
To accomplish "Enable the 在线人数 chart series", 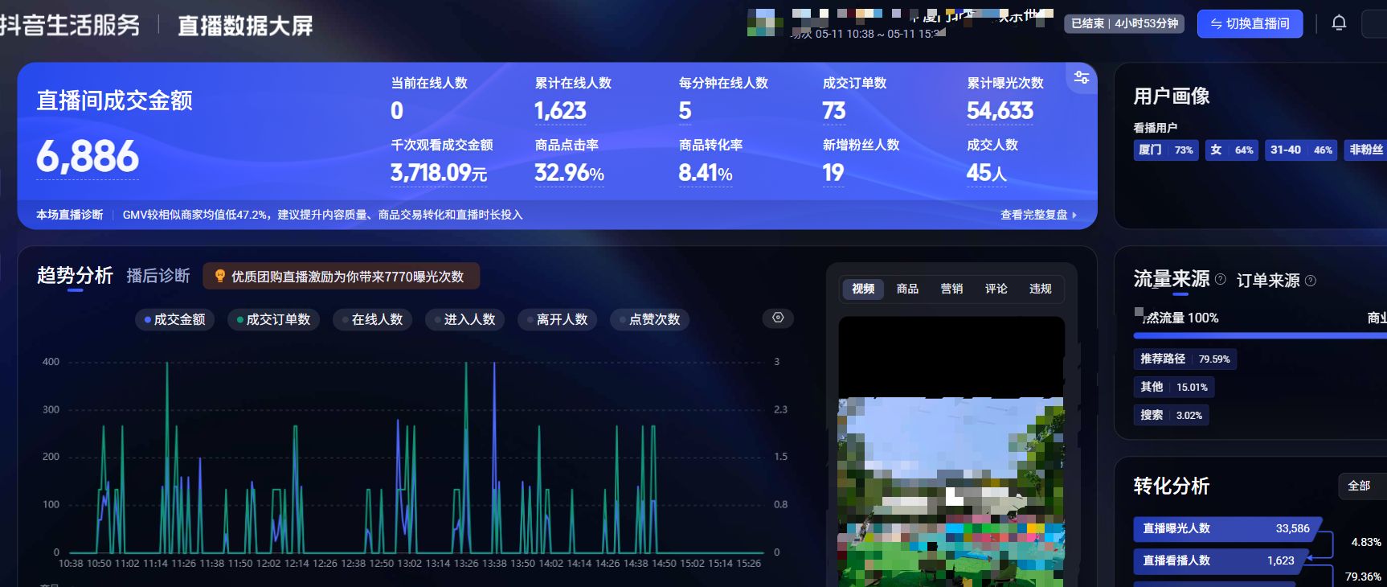I will [372, 319].
